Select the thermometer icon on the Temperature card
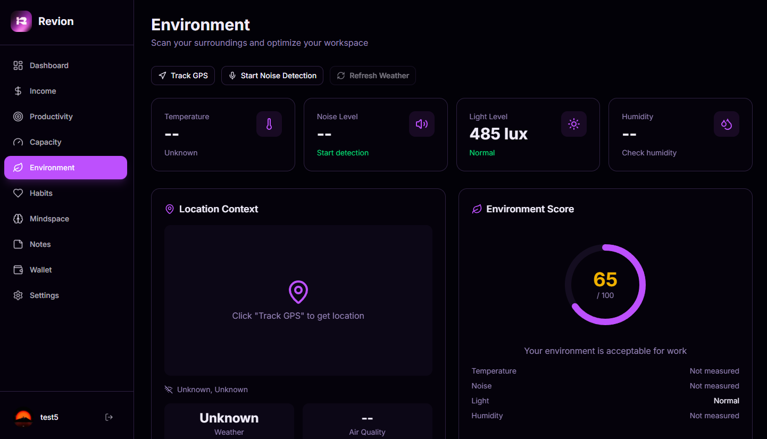767x439 pixels. [x=269, y=124]
